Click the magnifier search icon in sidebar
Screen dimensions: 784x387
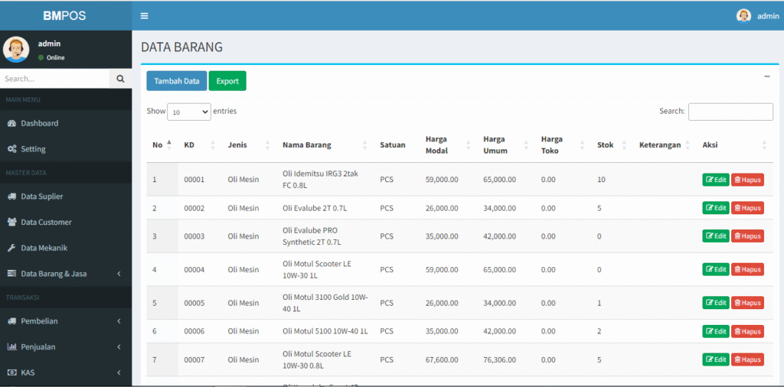pyautogui.click(x=120, y=78)
